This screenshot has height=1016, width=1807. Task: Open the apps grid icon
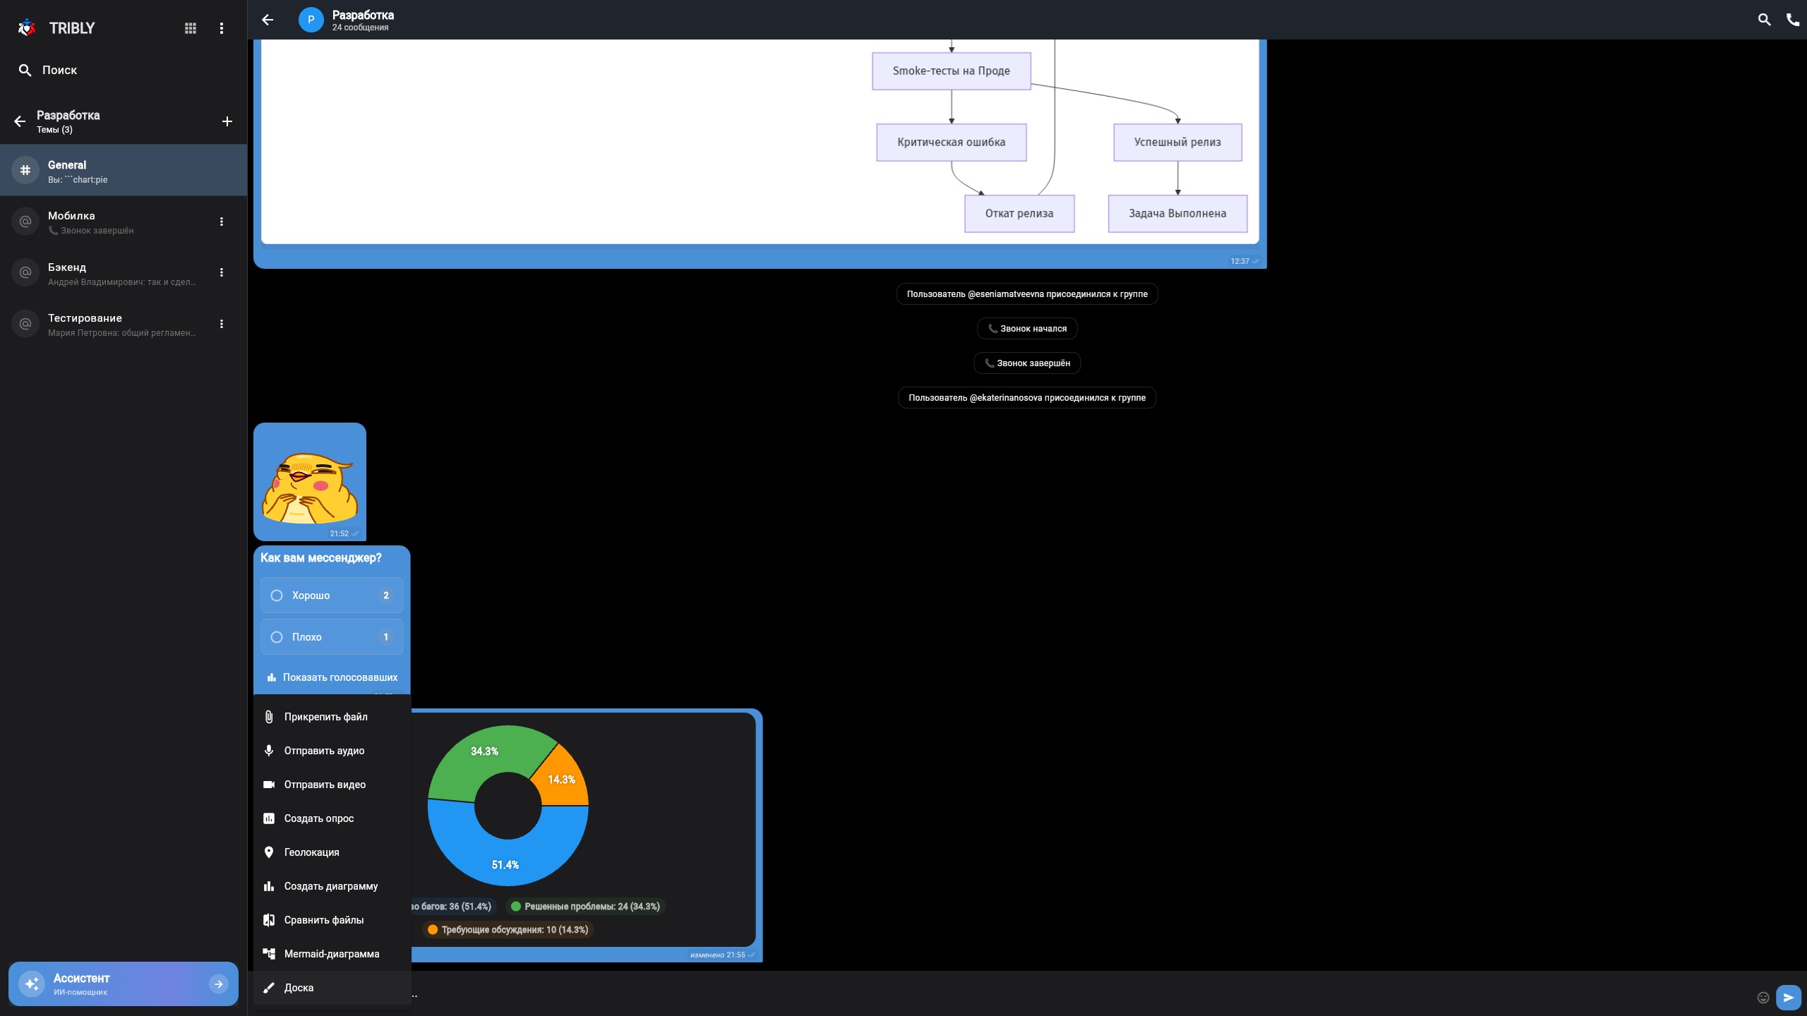[x=191, y=28]
